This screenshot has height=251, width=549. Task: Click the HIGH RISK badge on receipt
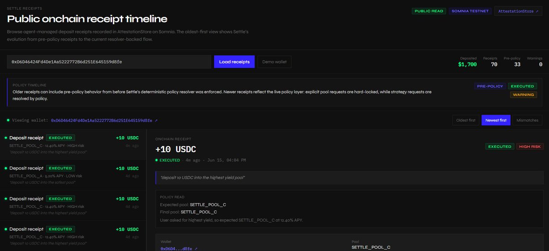coord(530,146)
